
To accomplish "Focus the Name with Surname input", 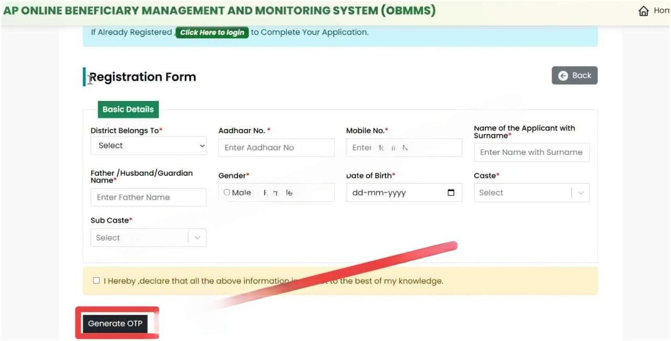I will coord(531,152).
